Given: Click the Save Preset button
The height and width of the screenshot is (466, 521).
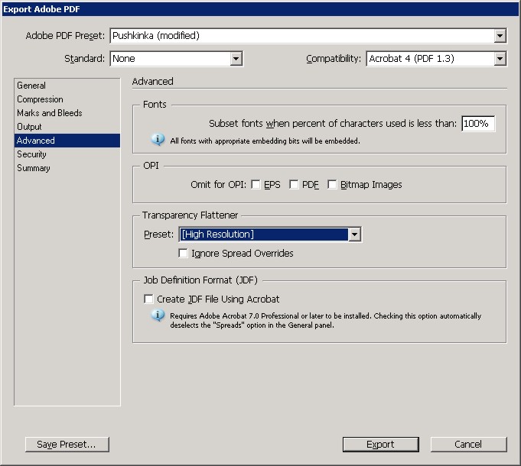Looking at the screenshot, I should [67, 445].
